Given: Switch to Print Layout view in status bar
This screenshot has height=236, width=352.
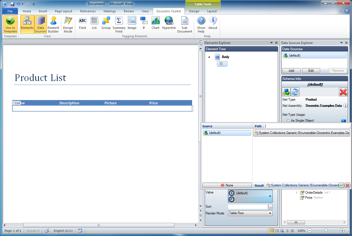Looking at the screenshot, I should [x=272, y=231].
